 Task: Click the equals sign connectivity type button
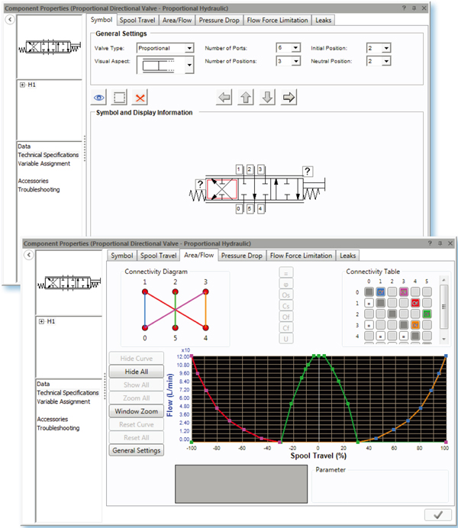(x=286, y=272)
